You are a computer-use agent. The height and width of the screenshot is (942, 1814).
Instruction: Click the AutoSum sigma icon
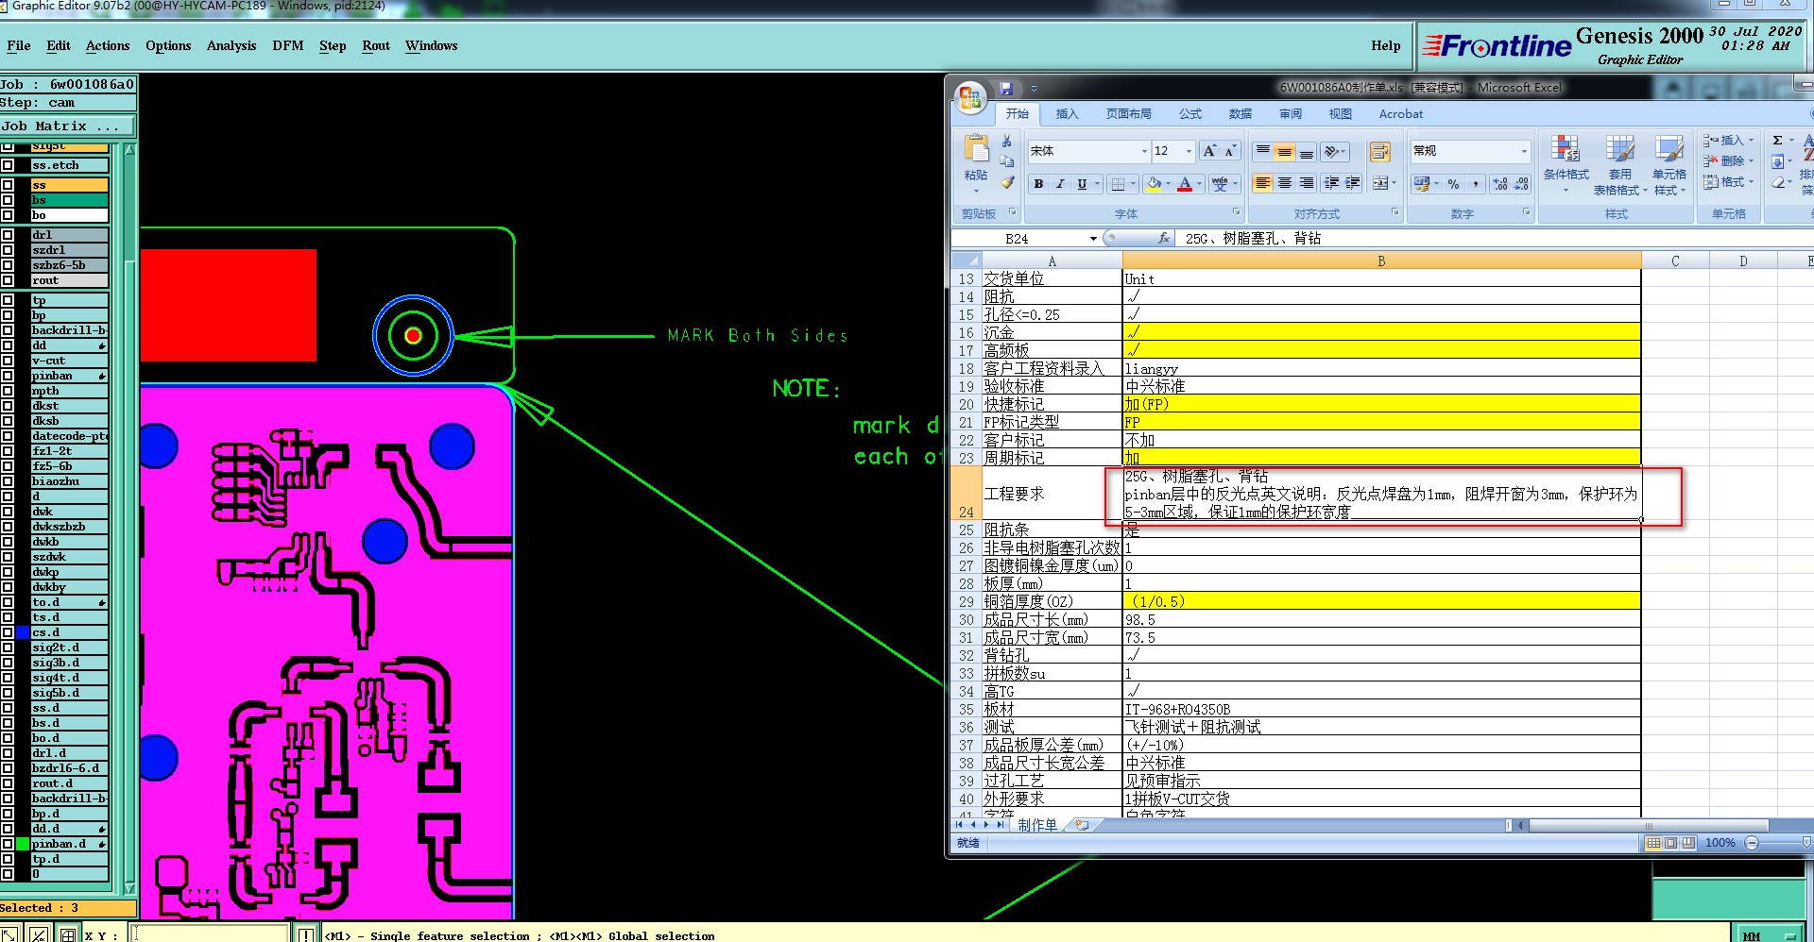(1777, 140)
